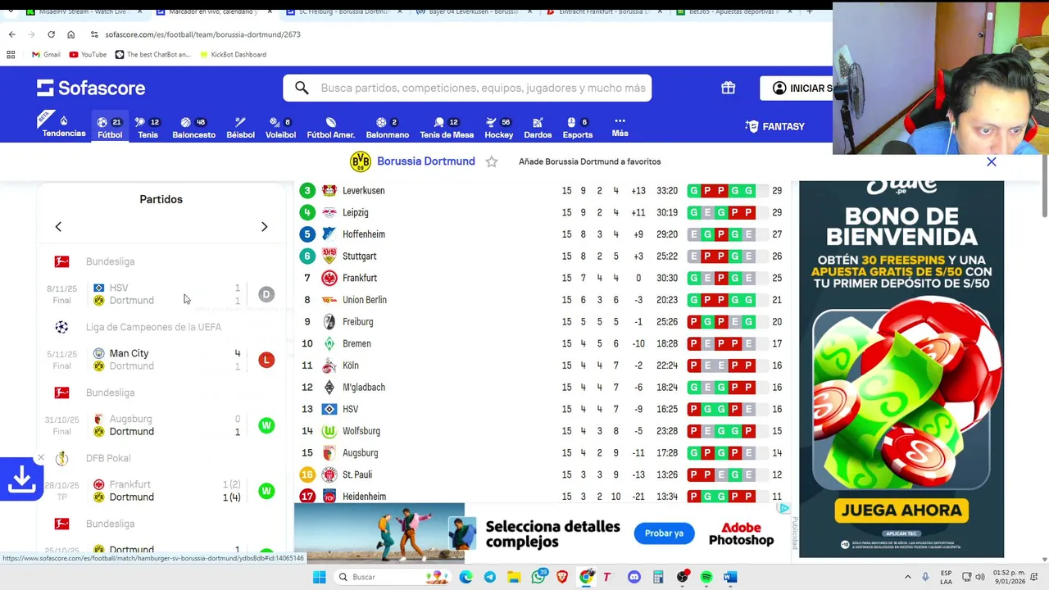The image size is (1049, 590).
Task: Open the Dardos section
Action: tap(538, 127)
